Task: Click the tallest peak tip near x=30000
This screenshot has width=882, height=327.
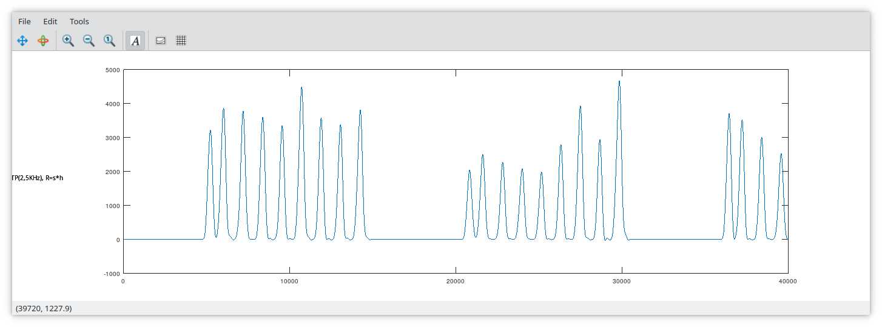Action: click(619, 81)
